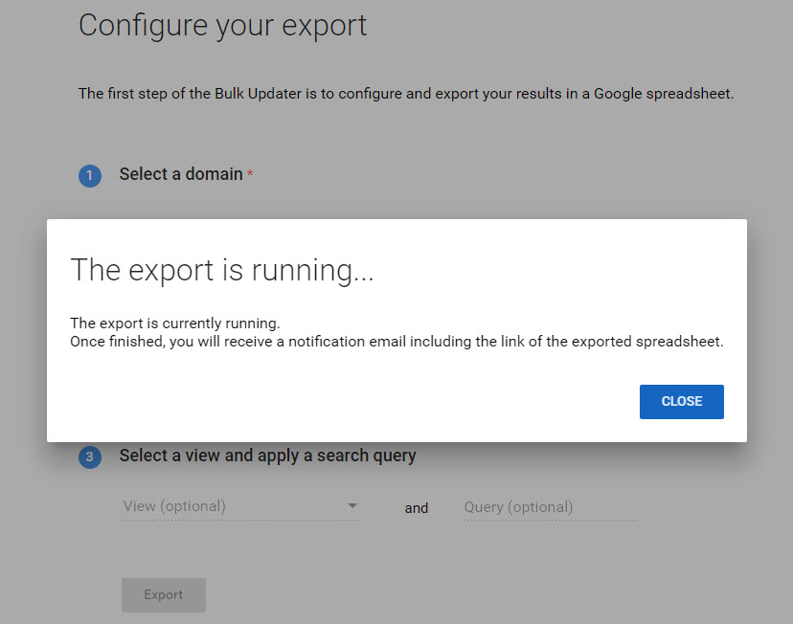
Task: Open the View (optional) dropdown
Action: (x=240, y=506)
